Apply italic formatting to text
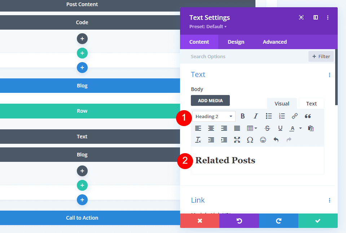Image resolution: width=346 pixels, height=233 pixels. pyautogui.click(x=256, y=116)
